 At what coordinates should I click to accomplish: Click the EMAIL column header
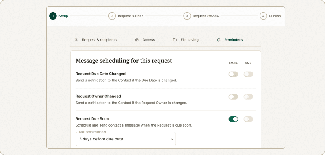(233, 63)
